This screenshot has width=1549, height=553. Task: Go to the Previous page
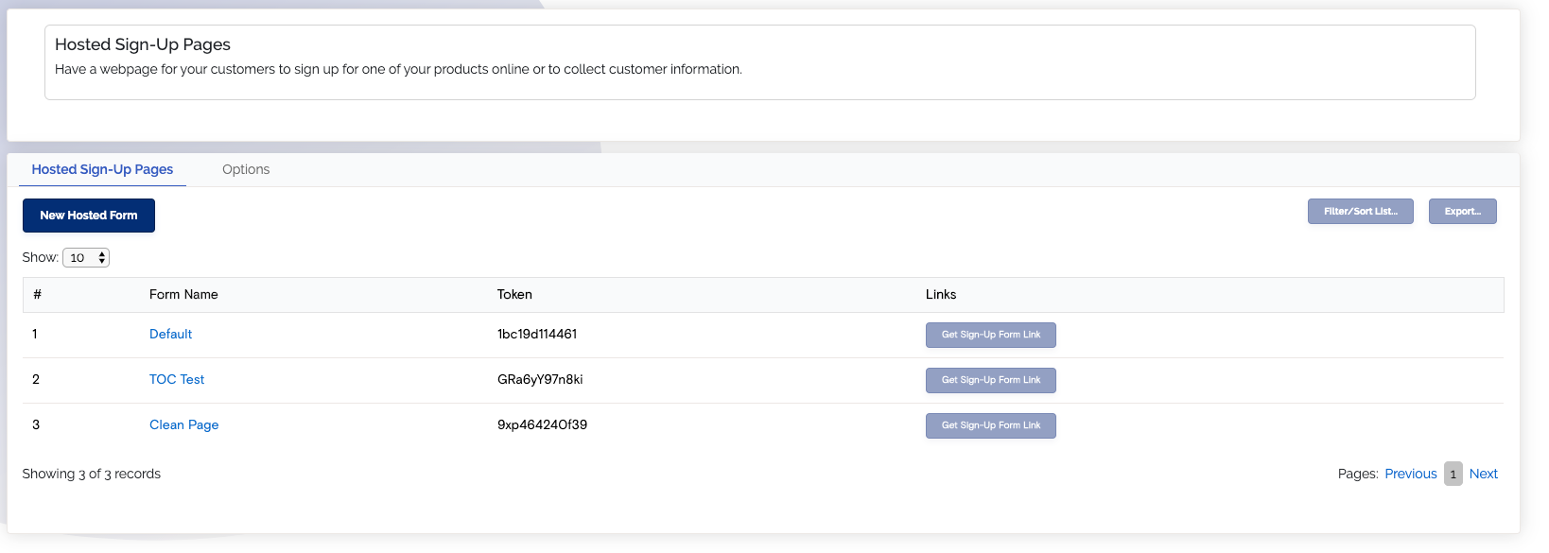1411,474
